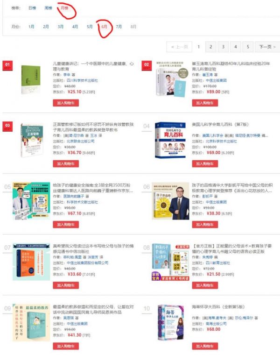280x355 pixels.
Task: Open title 美国儿科学会育儿百科（第7版）
Action: point(220,124)
